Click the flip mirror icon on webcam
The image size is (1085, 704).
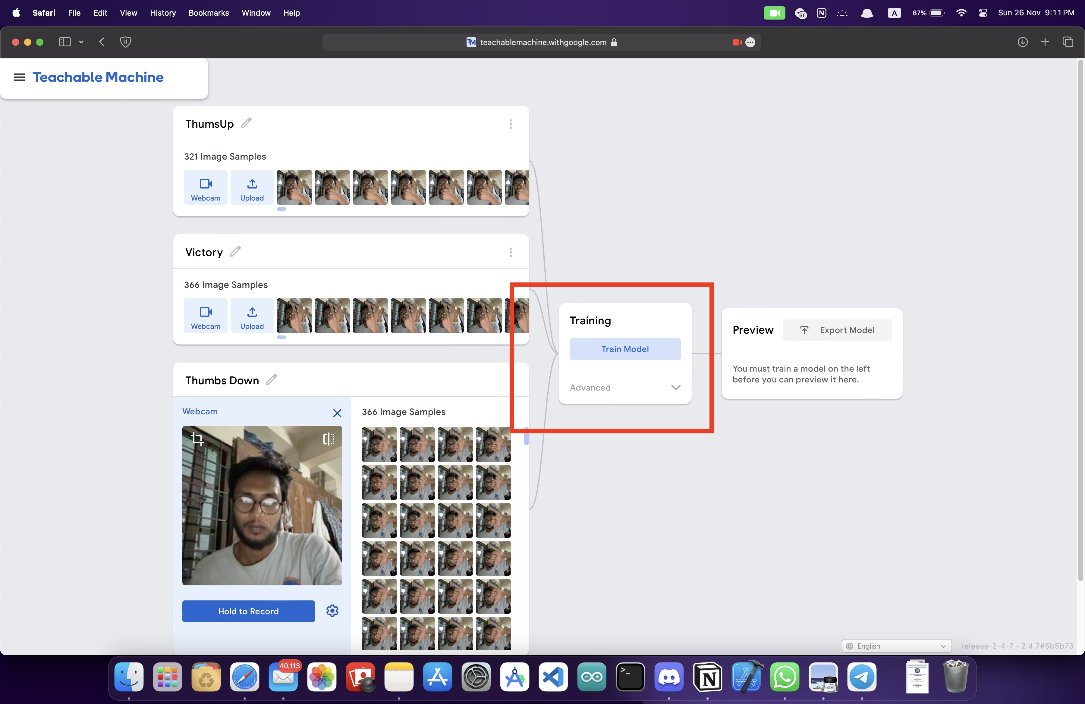(x=328, y=438)
